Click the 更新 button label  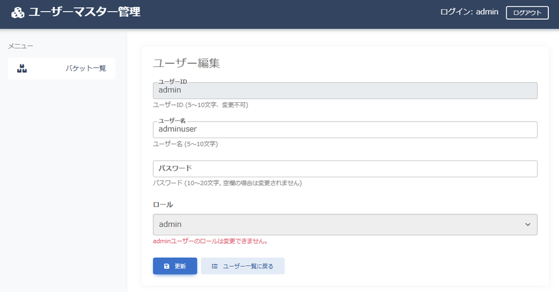pyautogui.click(x=180, y=266)
